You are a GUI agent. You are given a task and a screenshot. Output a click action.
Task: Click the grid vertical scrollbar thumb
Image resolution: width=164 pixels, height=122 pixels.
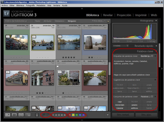pyautogui.click(x=109, y=69)
